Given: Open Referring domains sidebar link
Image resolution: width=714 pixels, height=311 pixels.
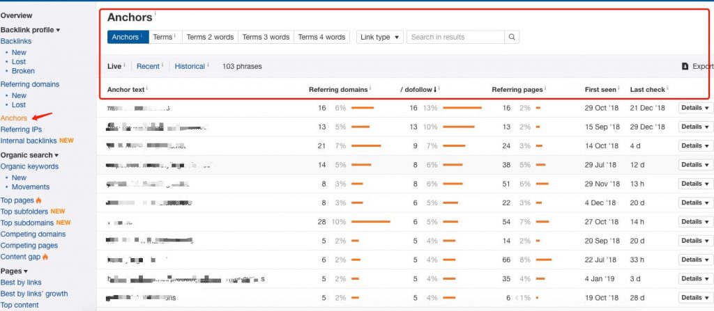Looking at the screenshot, I should 30,84.
